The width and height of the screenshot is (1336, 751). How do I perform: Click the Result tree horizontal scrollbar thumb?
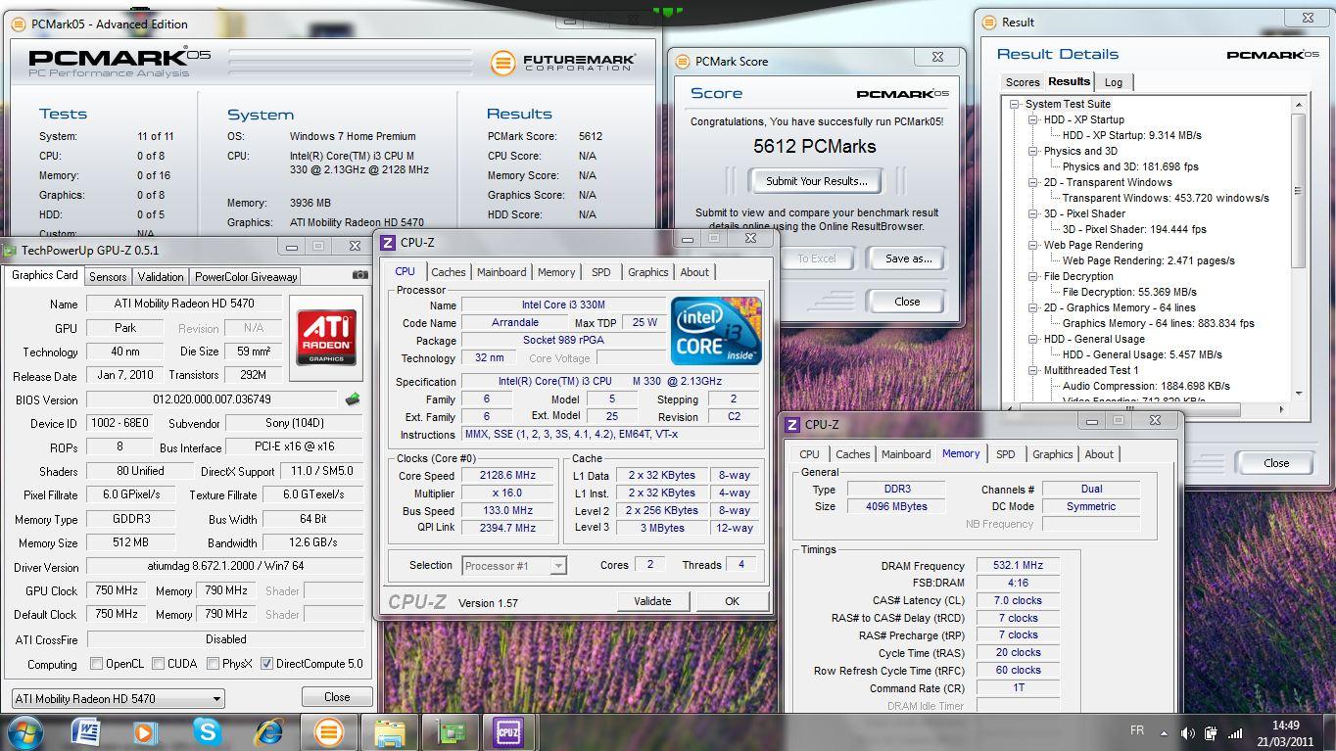1130,409
